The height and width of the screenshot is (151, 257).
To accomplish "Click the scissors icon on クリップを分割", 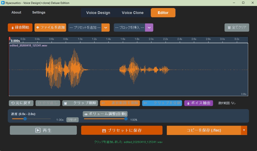I will (146, 103).
